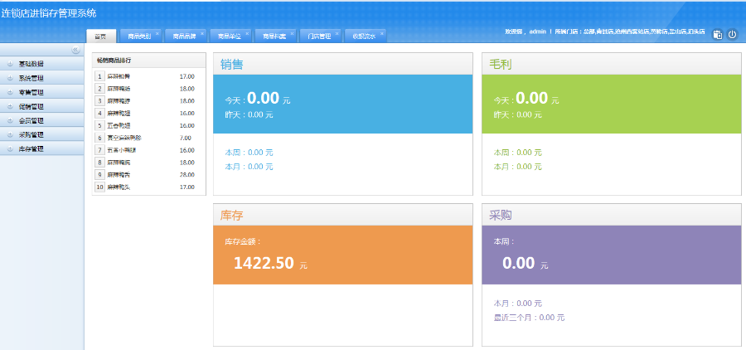Image resolution: width=746 pixels, height=350 pixels.
Task: Close the 收银流水 tab
Action: (381, 33)
